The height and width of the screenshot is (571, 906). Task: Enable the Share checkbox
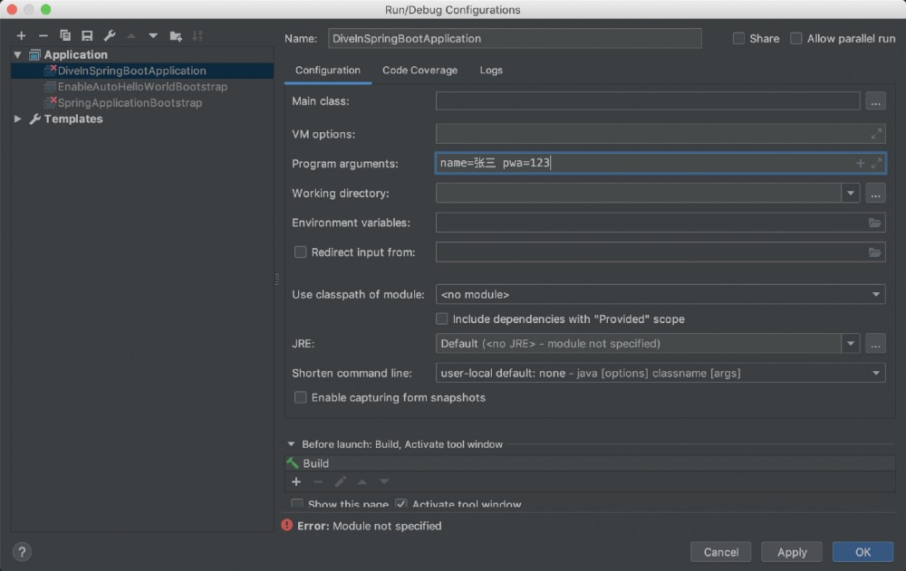[x=738, y=39]
